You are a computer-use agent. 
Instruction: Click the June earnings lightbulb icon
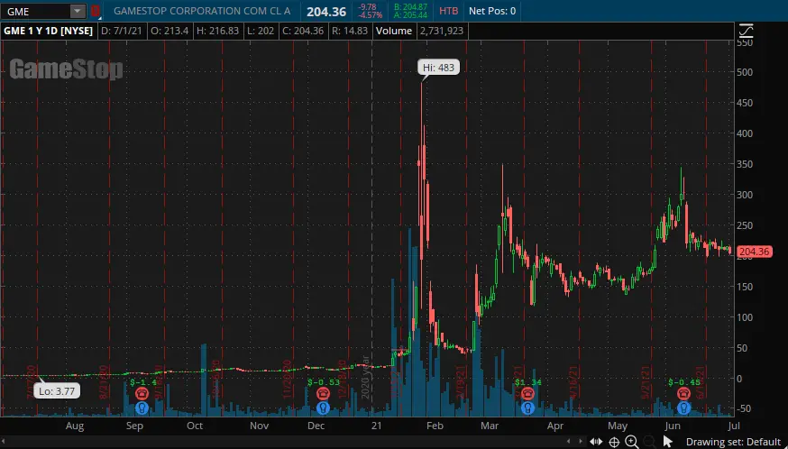coord(683,408)
